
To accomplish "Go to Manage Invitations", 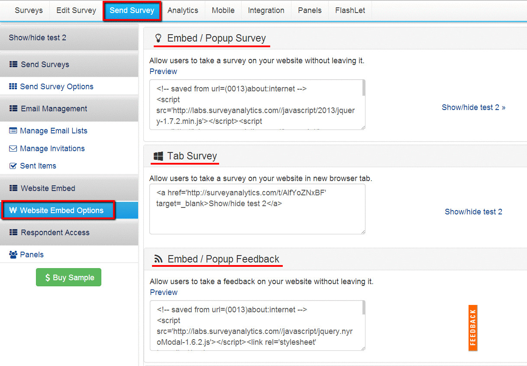I will (x=52, y=149).
